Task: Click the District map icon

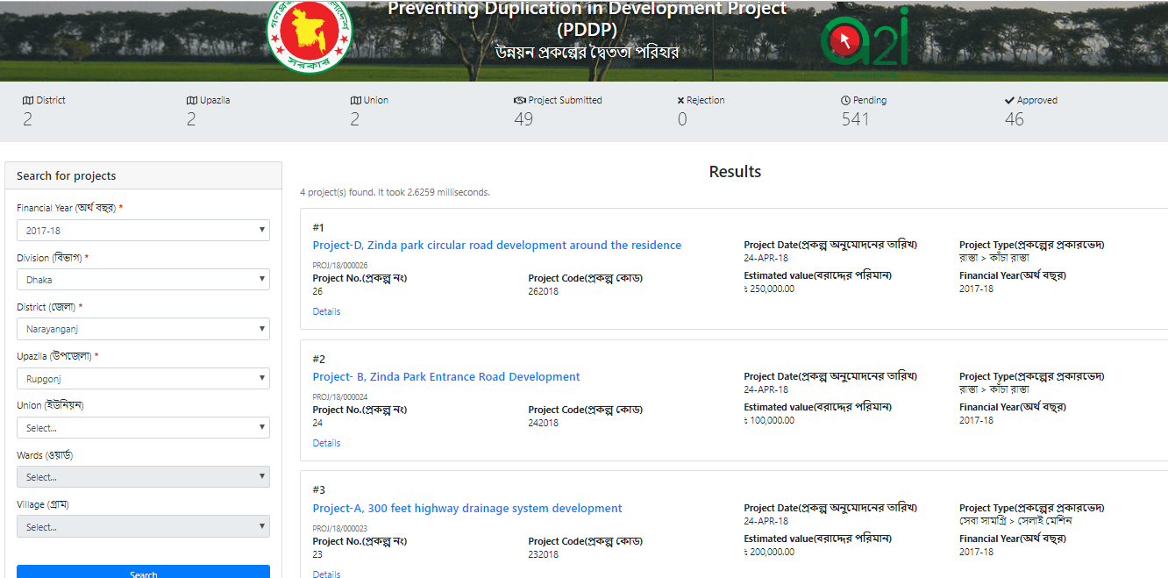Action: pyautogui.click(x=27, y=101)
